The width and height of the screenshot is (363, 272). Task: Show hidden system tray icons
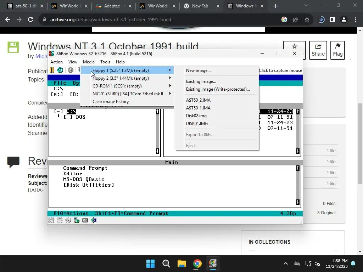[286, 263]
